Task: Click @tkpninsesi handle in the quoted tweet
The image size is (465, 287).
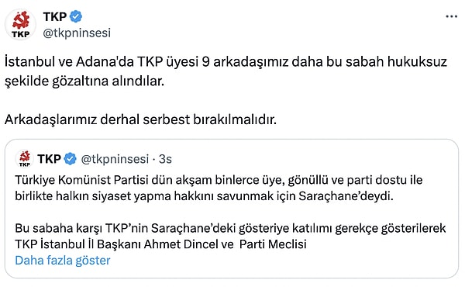Action: click(115, 159)
